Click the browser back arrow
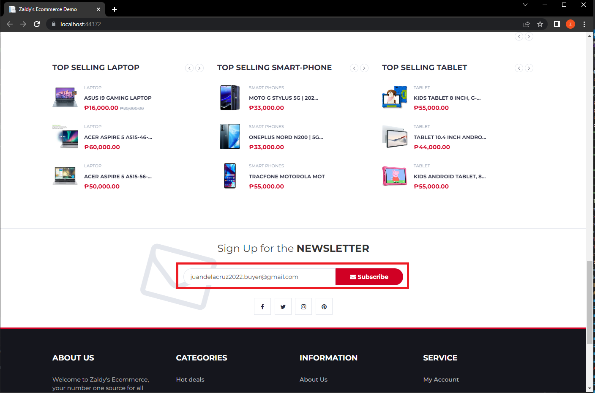Viewport: 595px width, 393px height. pyautogui.click(x=9, y=24)
